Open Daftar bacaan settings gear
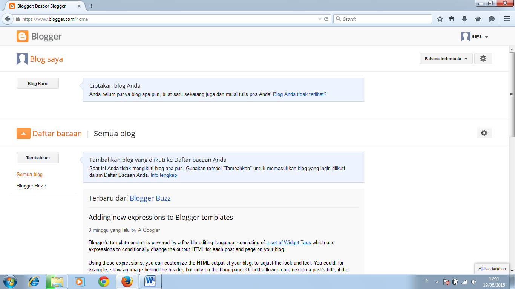 (484, 133)
